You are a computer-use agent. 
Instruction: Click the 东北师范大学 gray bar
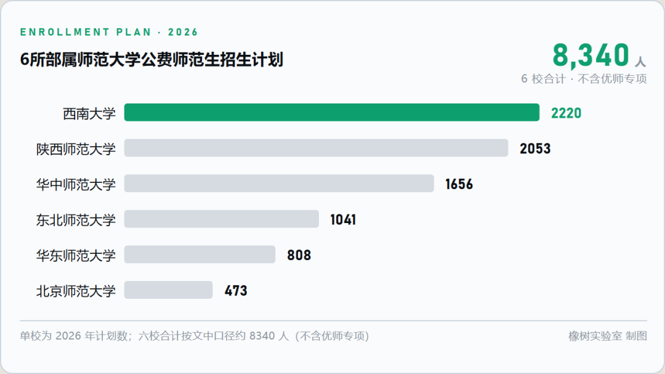coord(222,219)
